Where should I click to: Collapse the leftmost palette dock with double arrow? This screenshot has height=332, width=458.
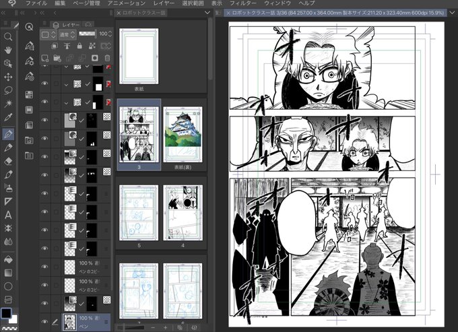pyautogui.click(x=3, y=13)
